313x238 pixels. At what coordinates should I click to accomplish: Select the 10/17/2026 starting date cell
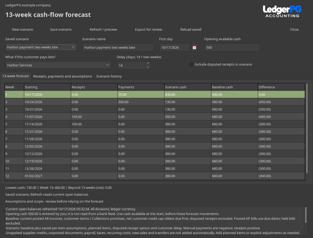tap(47, 94)
